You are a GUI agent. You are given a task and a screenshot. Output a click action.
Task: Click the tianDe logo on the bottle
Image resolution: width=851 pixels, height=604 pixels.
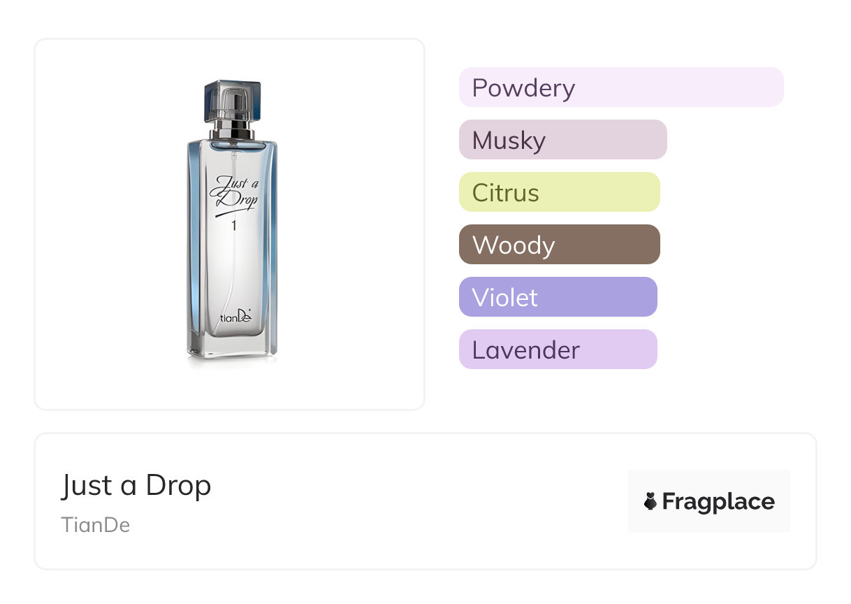pyautogui.click(x=235, y=317)
